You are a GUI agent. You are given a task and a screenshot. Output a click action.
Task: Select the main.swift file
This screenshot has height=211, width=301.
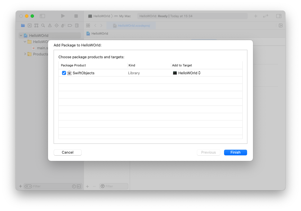40,48
